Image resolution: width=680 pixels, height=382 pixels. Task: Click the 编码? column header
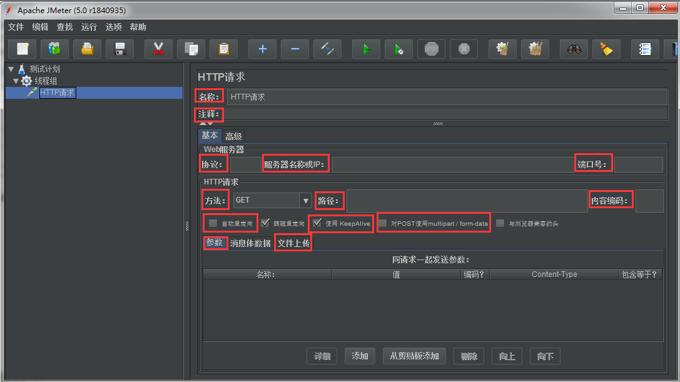(x=475, y=274)
